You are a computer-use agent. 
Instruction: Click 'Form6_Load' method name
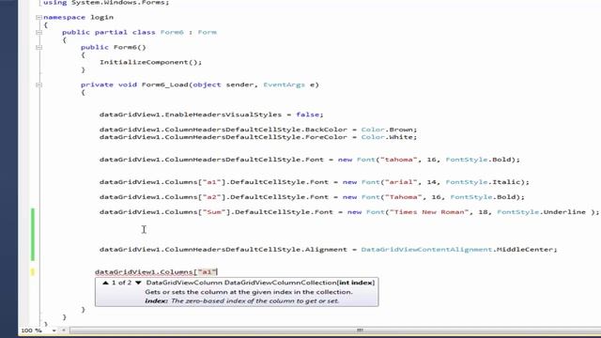[165, 84]
